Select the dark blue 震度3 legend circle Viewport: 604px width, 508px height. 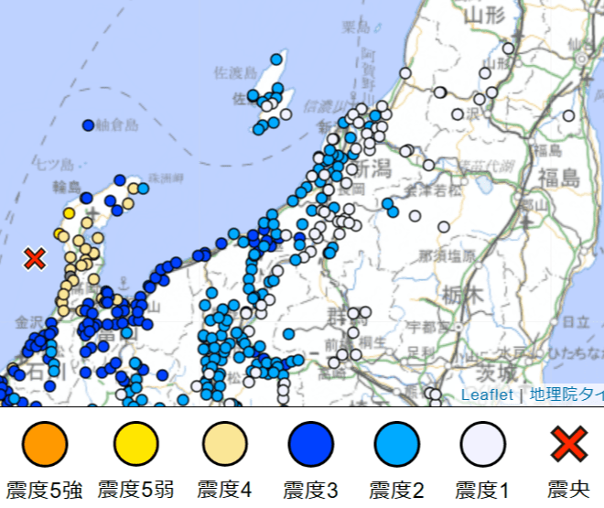pos(311,445)
